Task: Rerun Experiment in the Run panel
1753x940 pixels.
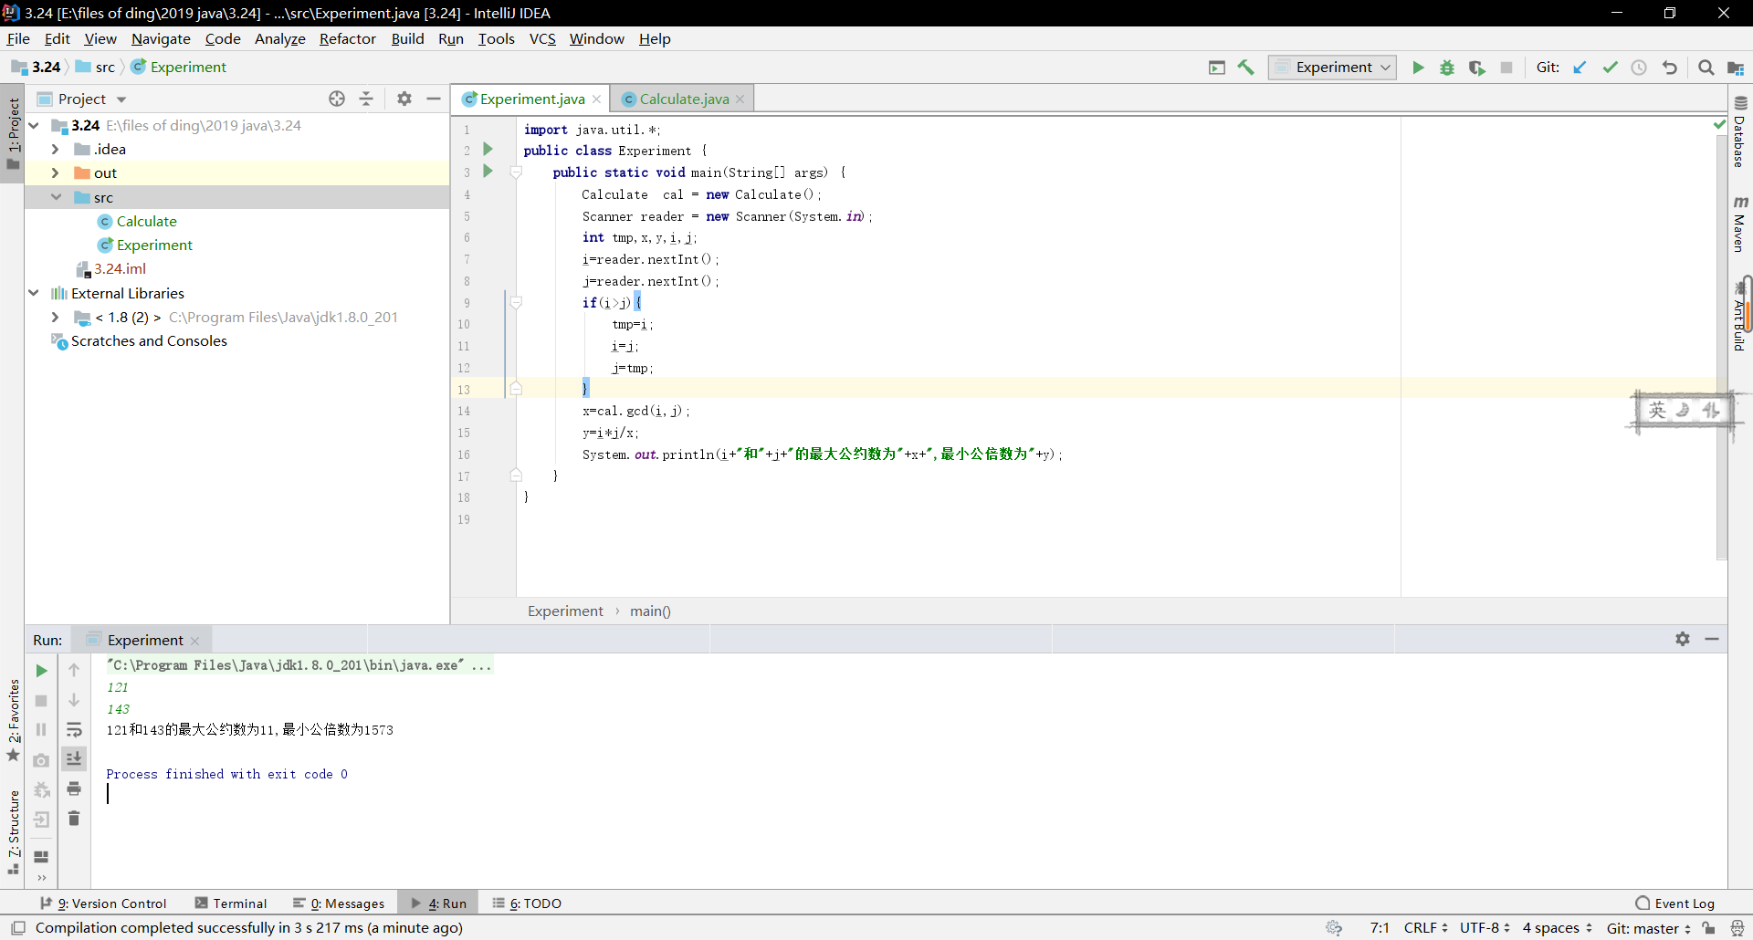Action: click(41, 671)
